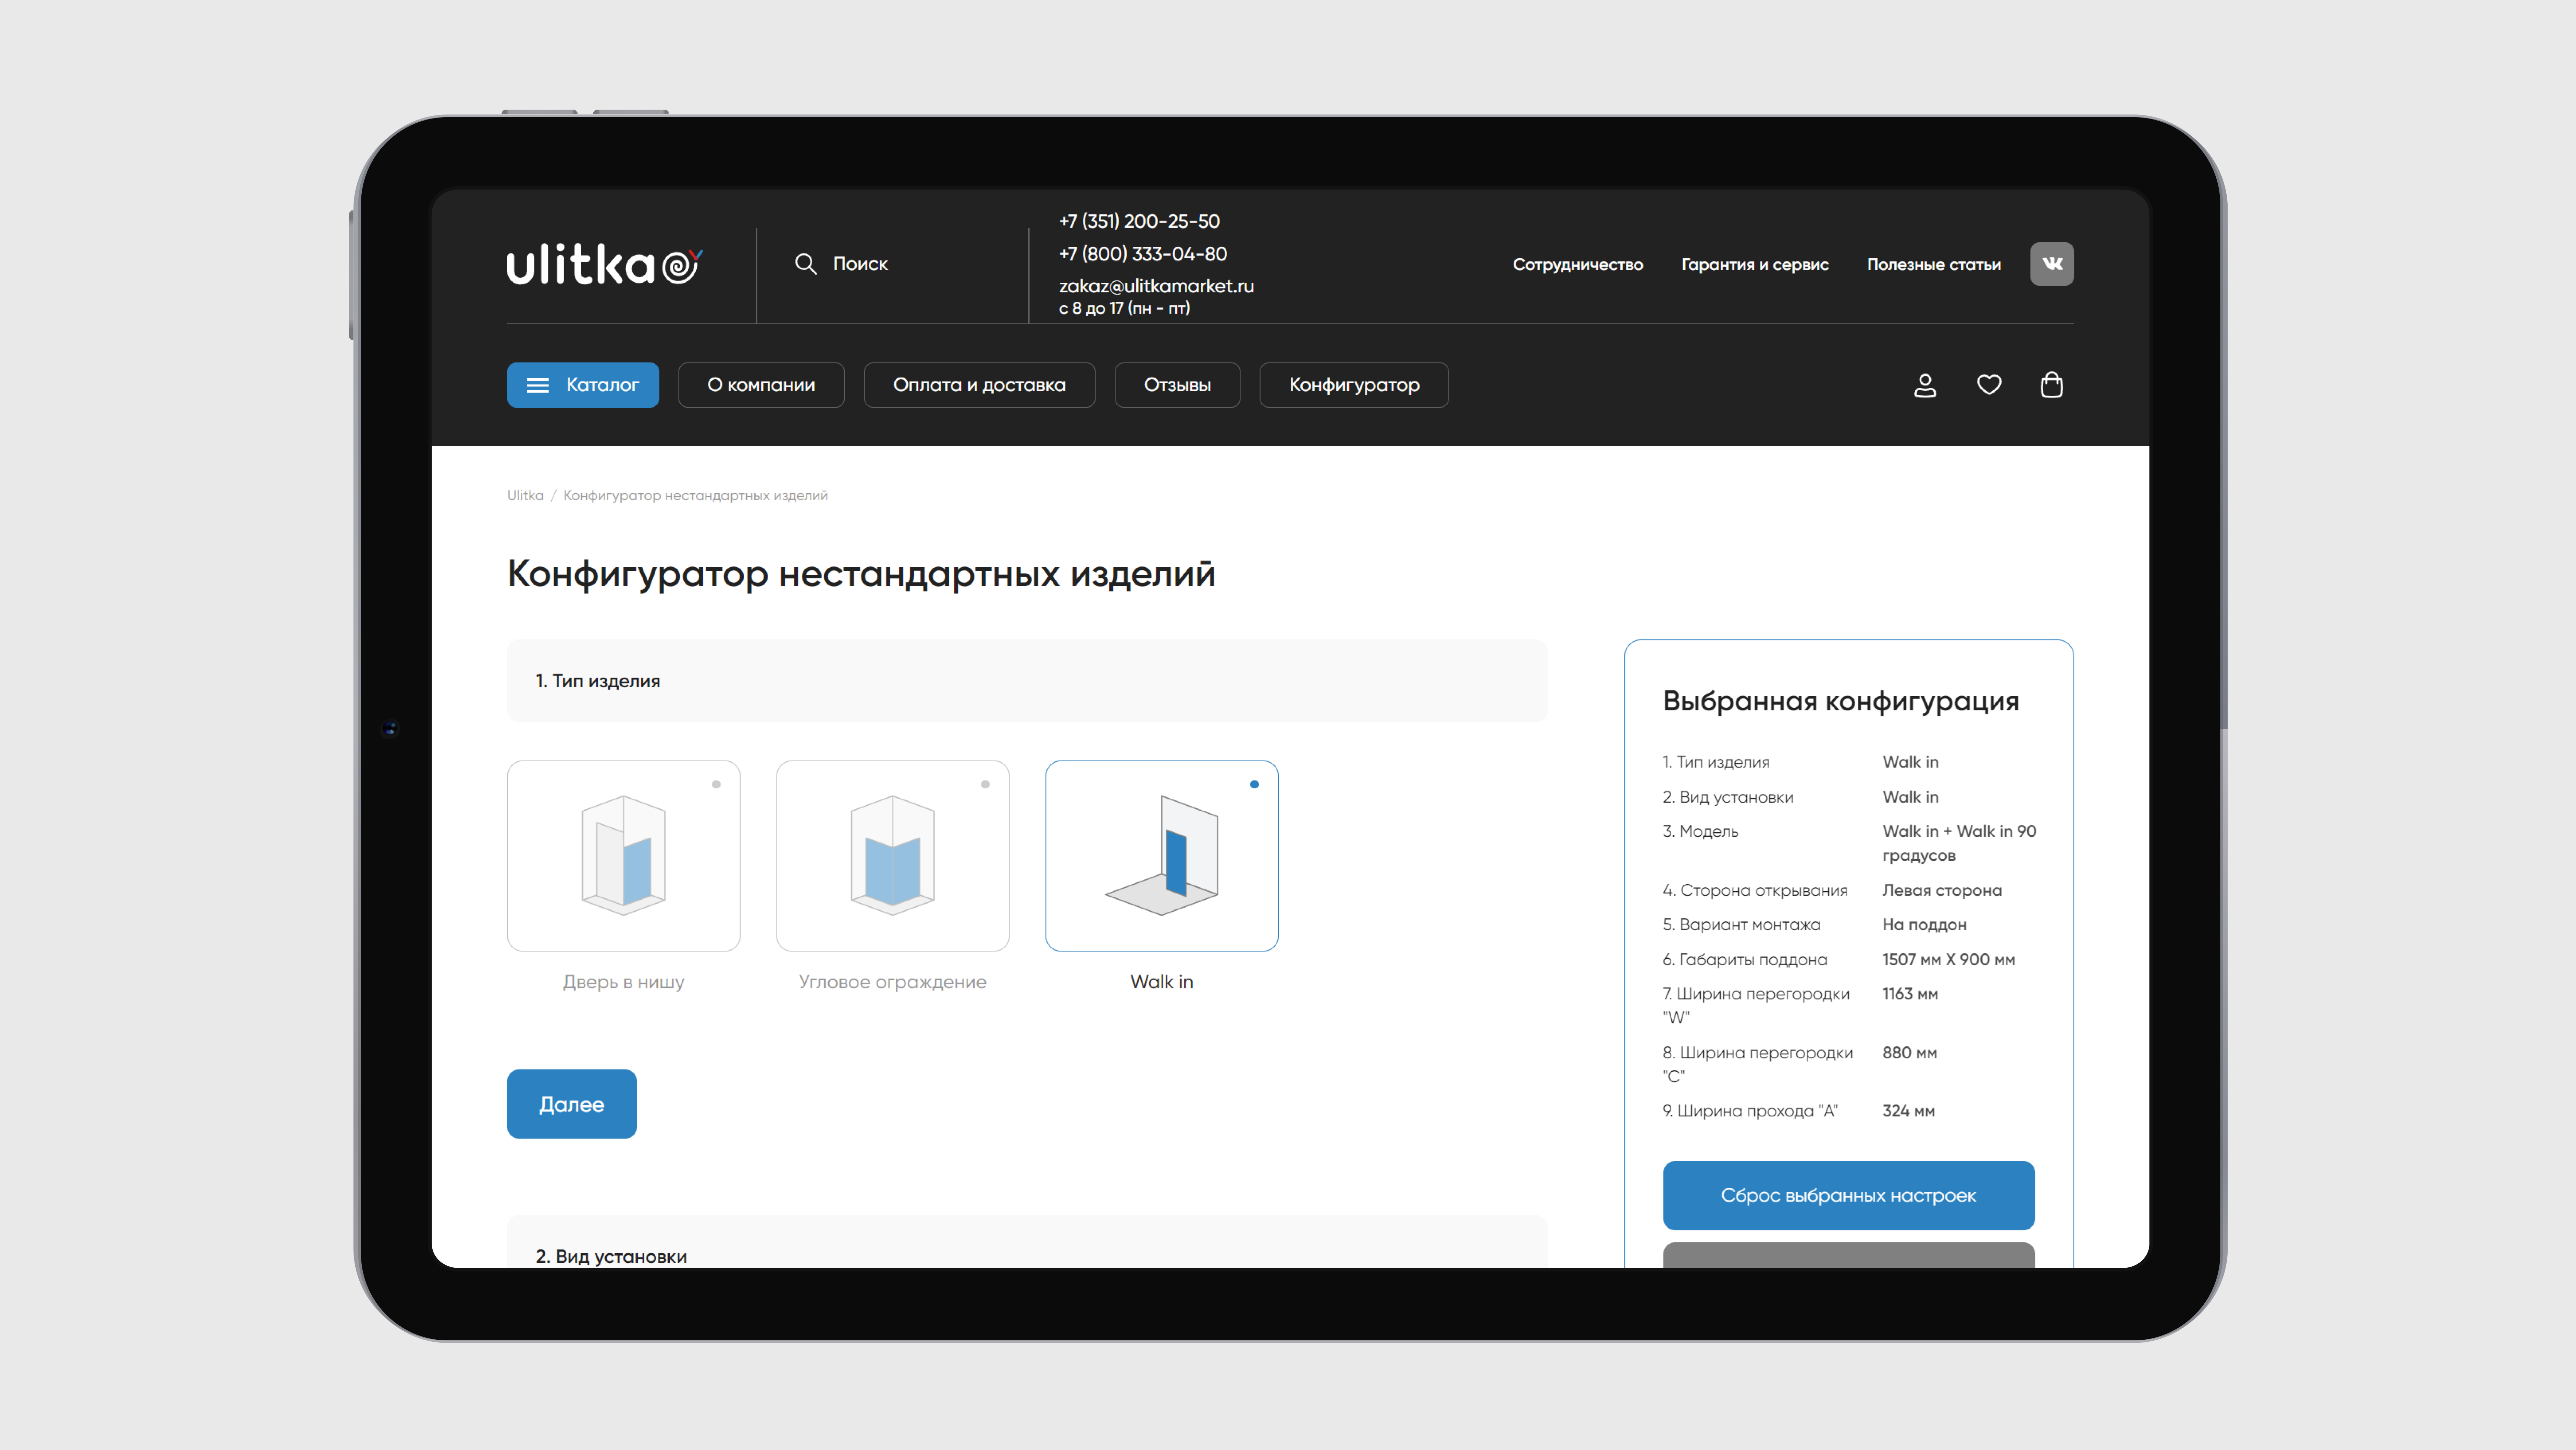Screen dimensions: 2576x1450
Task: Select the Дверь в нишу radio dot
Action: (716, 784)
